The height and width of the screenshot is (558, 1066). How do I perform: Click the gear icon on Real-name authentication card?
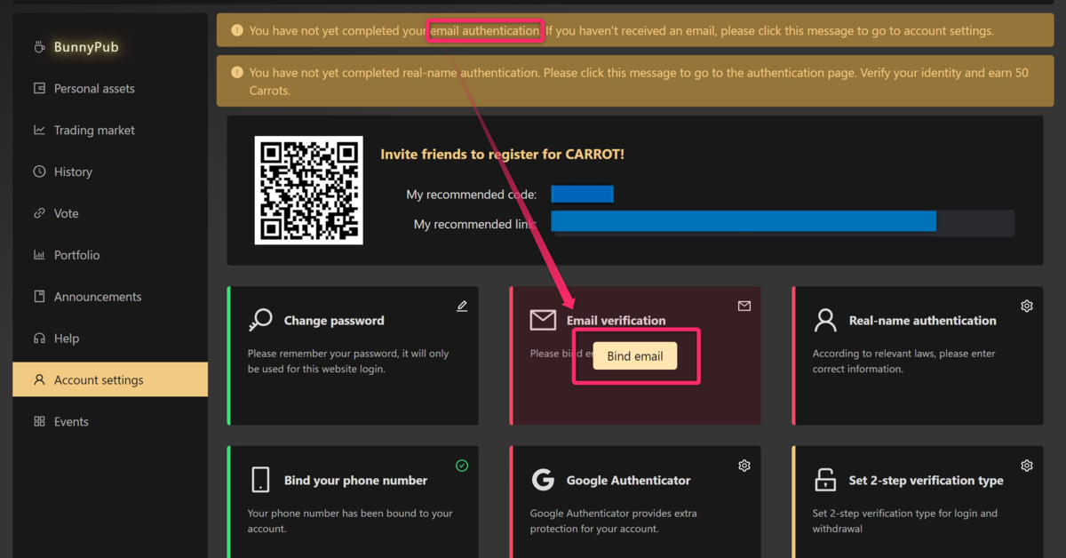pos(1027,306)
